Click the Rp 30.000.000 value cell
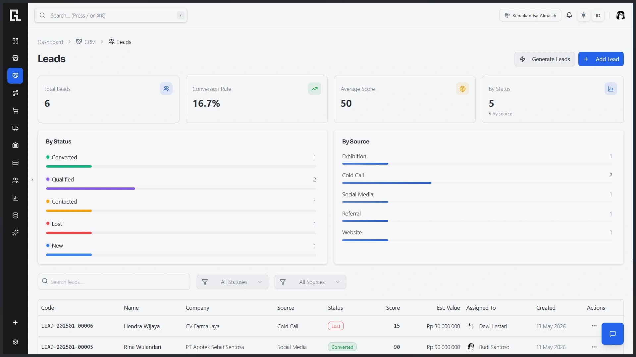 coord(443,326)
